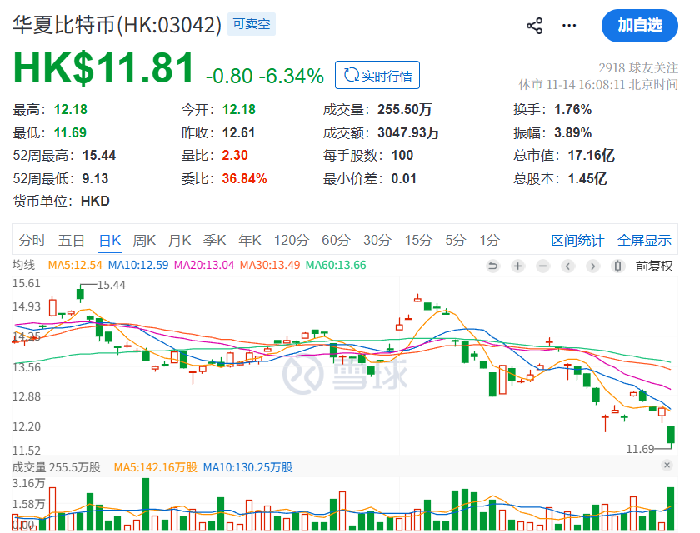Click the 均线 label
This screenshot has width=700, height=533.
23,265
